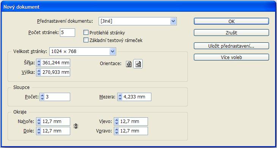Click the Mezera stepper arrows
Screen dimensions: 277x148
[x=120, y=97]
